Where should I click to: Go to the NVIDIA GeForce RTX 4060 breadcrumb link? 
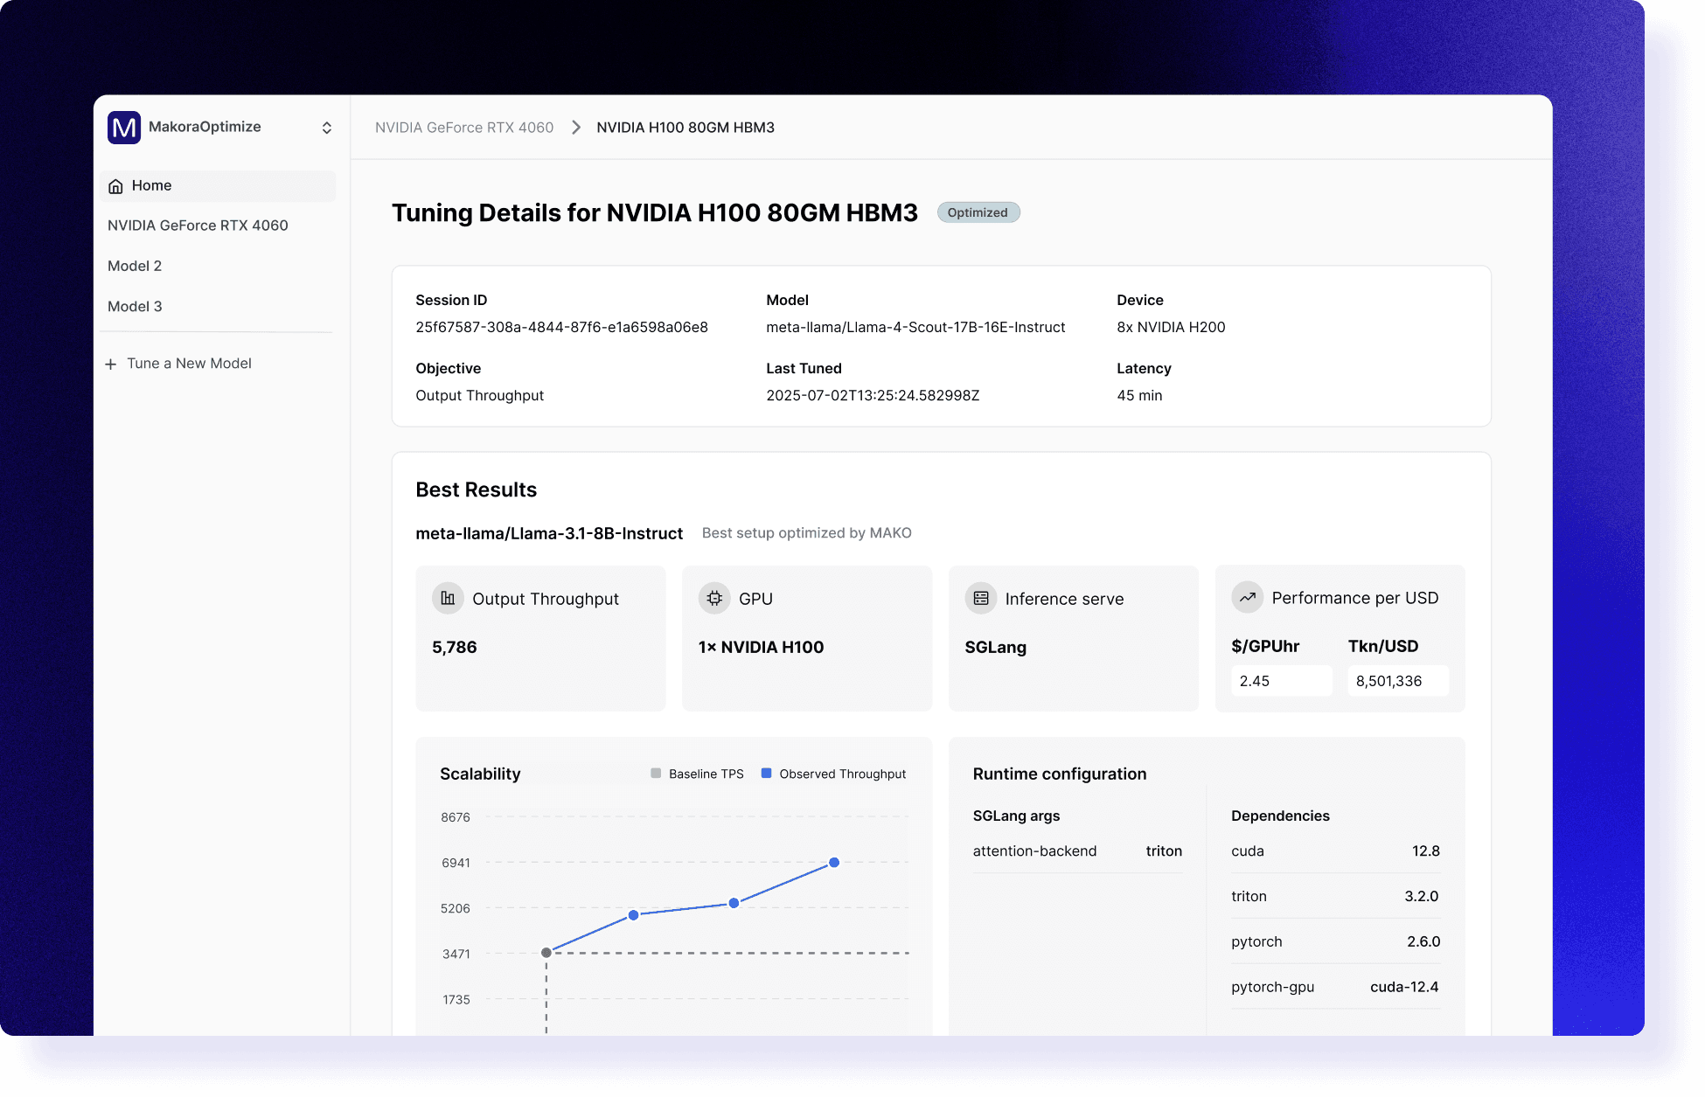[x=464, y=128]
